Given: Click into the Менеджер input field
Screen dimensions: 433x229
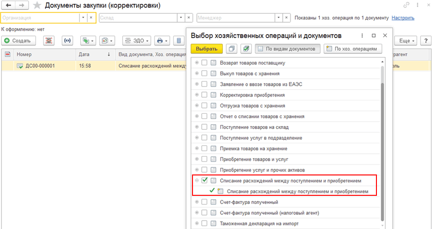Looking at the screenshot, I should 236,18.
